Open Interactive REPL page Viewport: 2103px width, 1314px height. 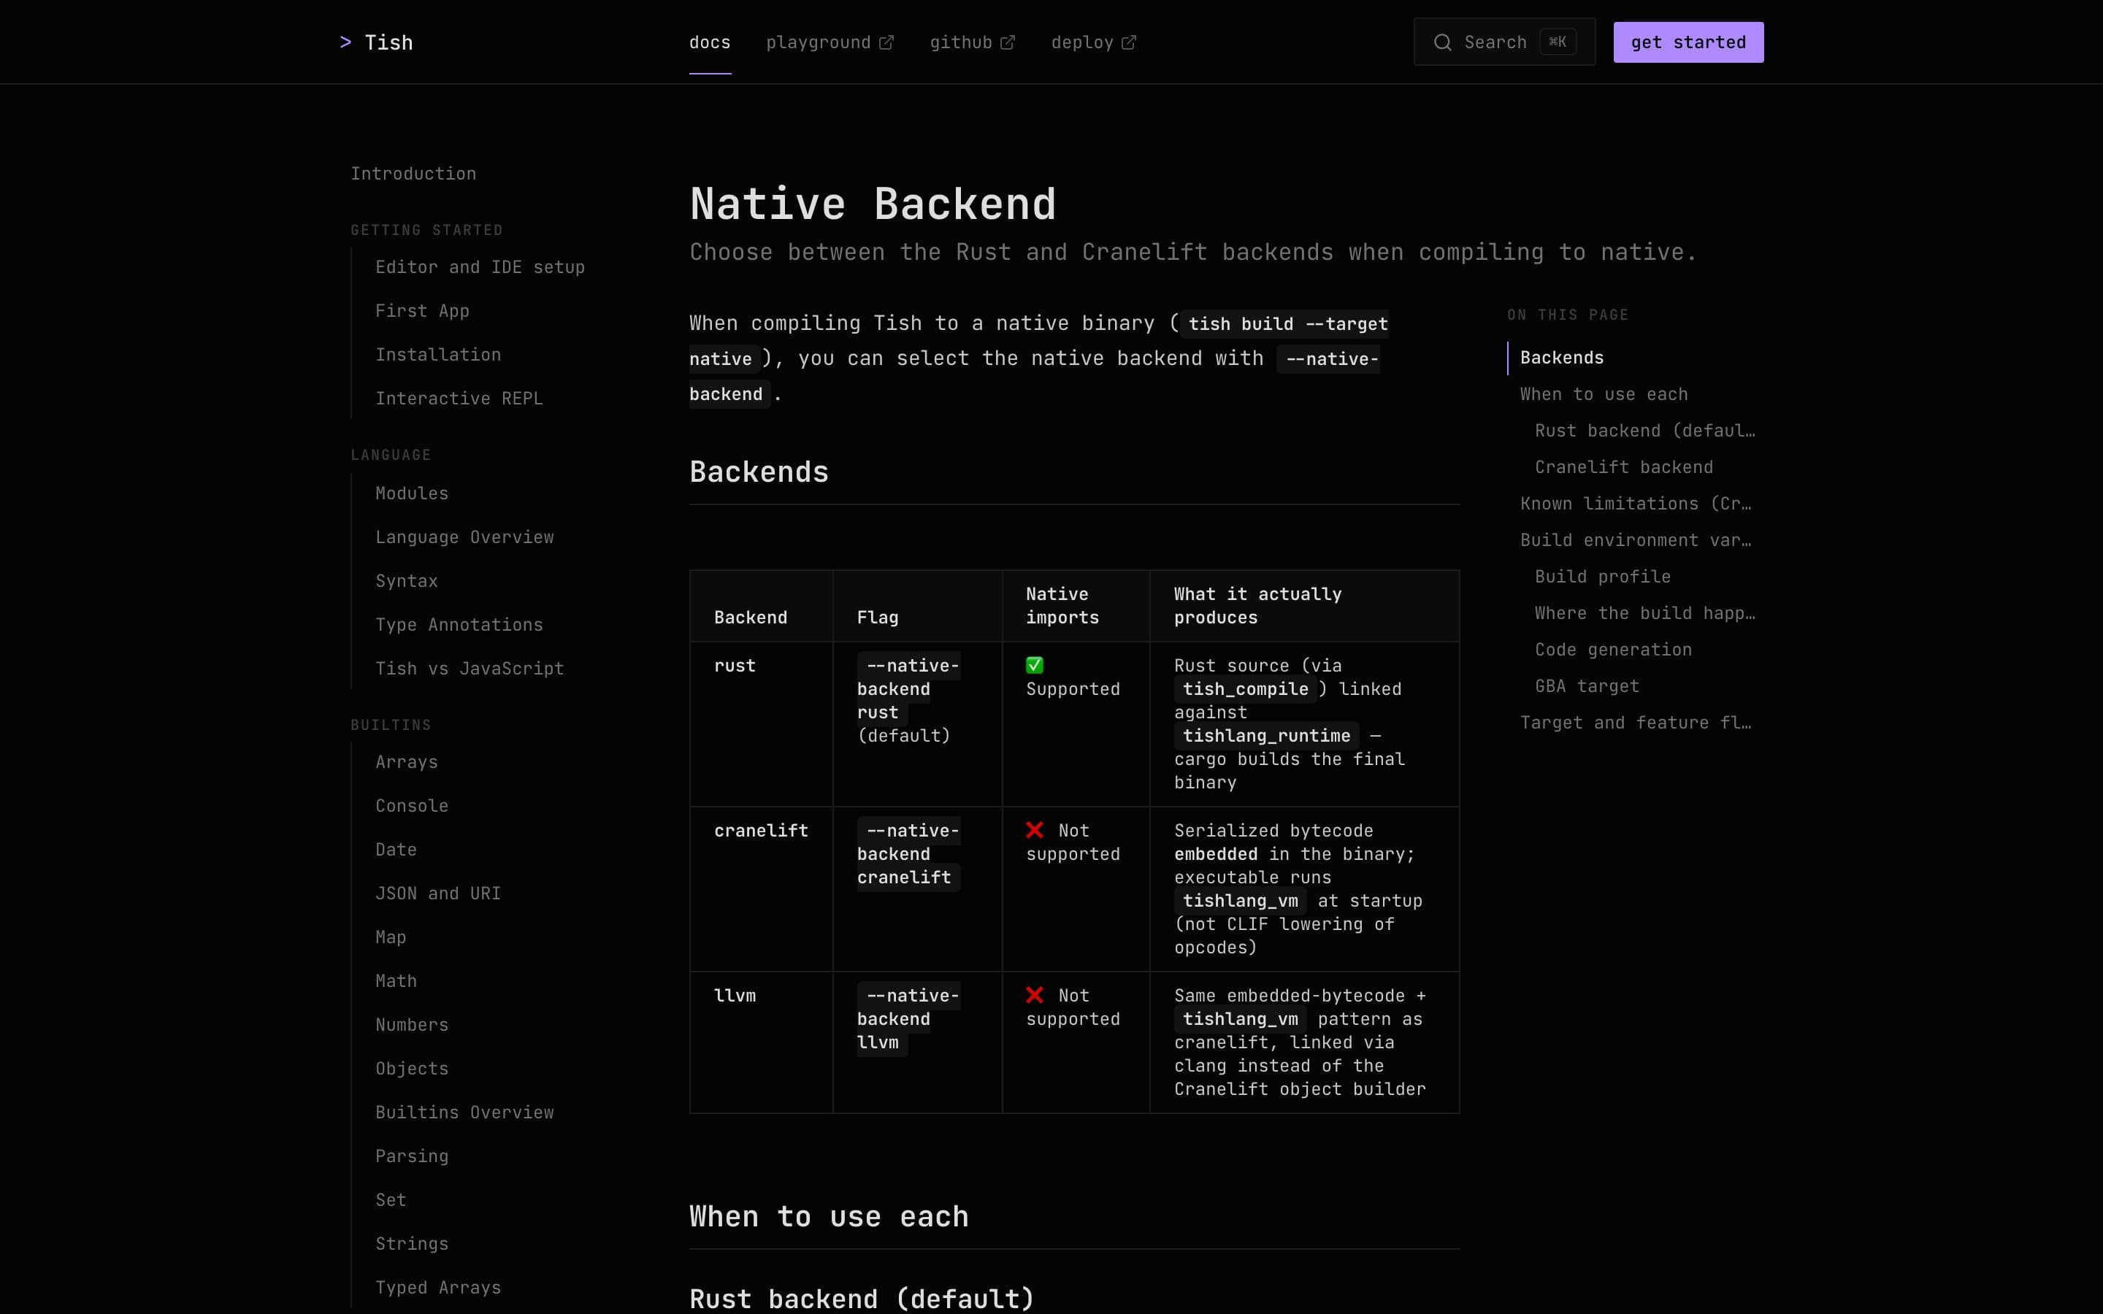pyautogui.click(x=459, y=399)
